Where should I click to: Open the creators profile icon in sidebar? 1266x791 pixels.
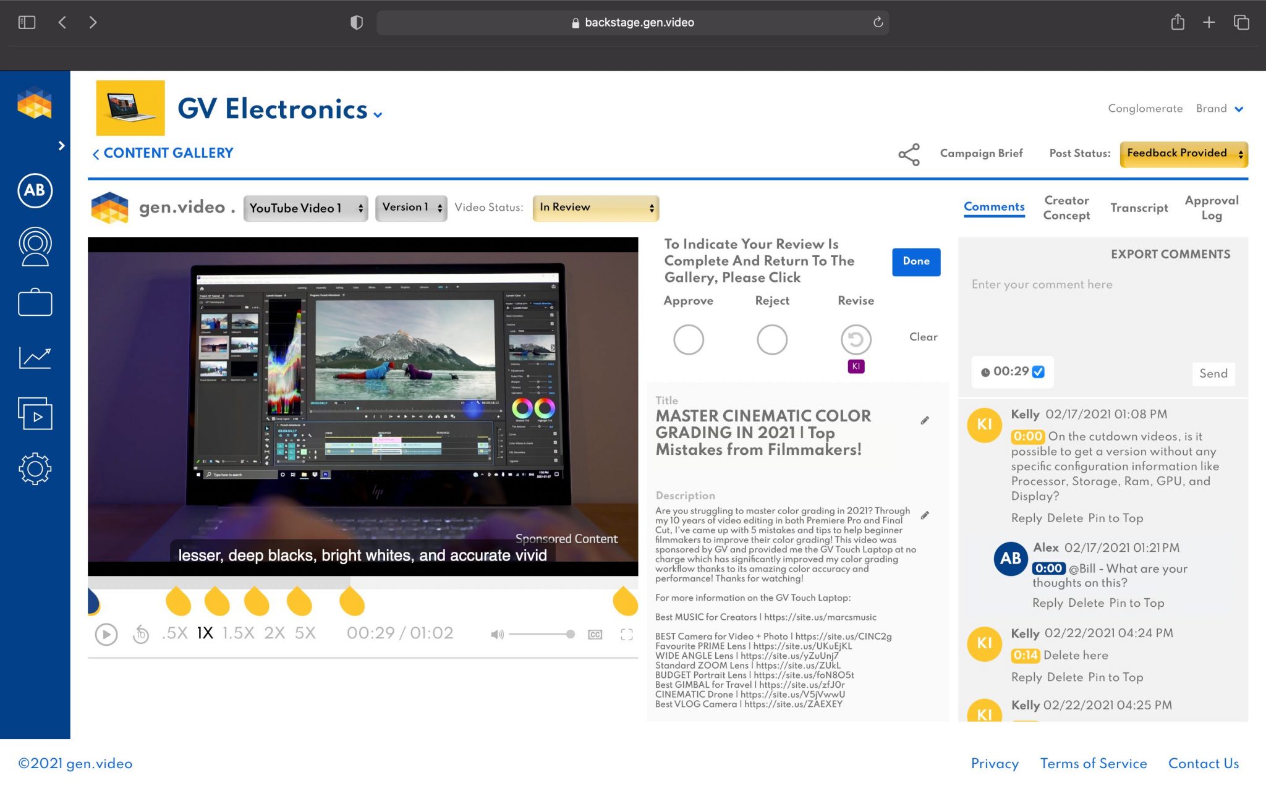(35, 247)
